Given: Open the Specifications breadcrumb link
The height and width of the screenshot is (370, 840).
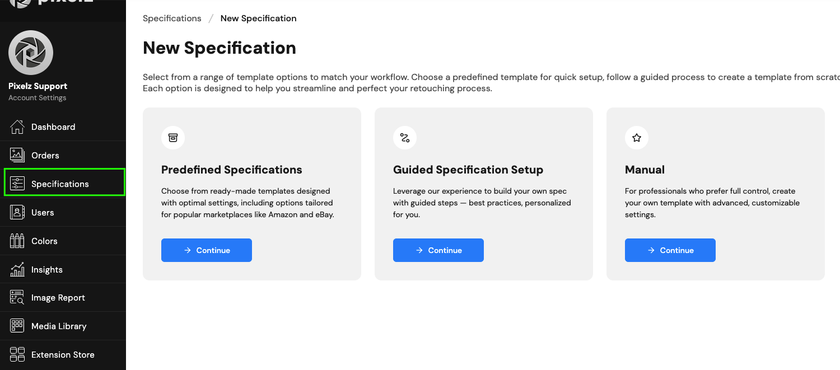Looking at the screenshot, I should point(172,18).
